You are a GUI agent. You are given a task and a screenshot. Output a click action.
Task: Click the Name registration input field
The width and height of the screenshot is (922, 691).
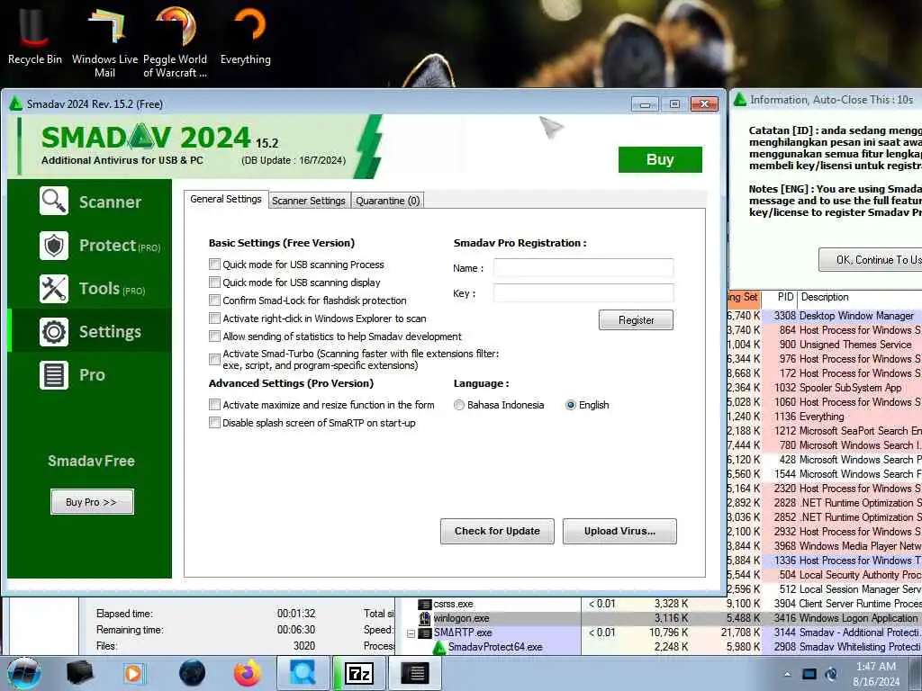[x=583, y=268]
